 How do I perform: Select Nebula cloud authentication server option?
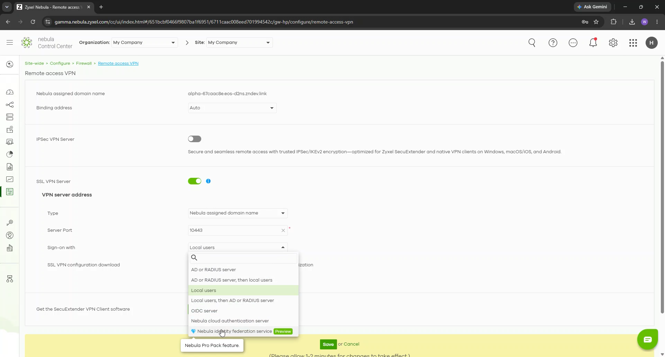243,321
